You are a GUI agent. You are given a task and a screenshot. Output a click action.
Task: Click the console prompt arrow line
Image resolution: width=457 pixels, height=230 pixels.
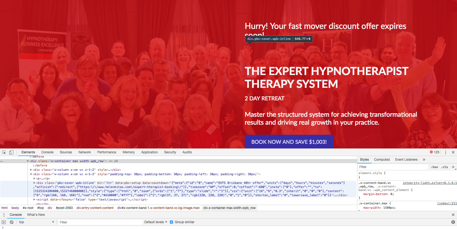pos(228,228)
